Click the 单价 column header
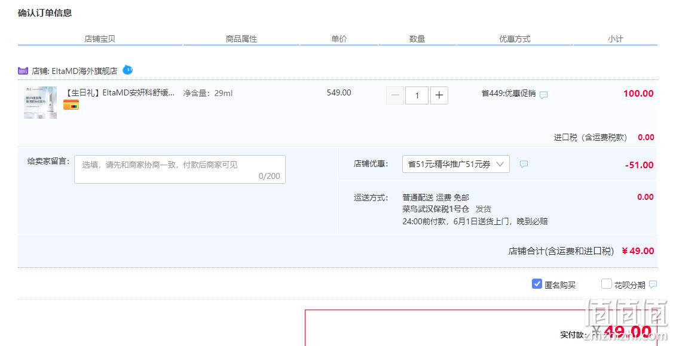 point(339,39)
